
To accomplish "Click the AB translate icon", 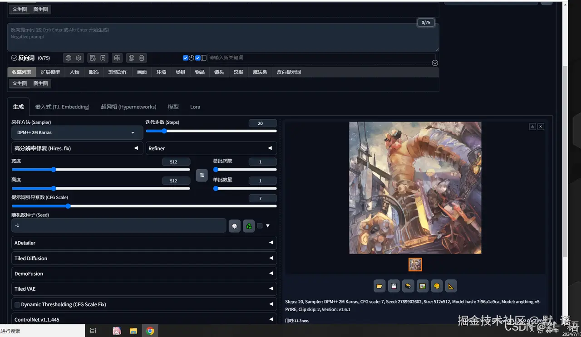I will [117, 58].
